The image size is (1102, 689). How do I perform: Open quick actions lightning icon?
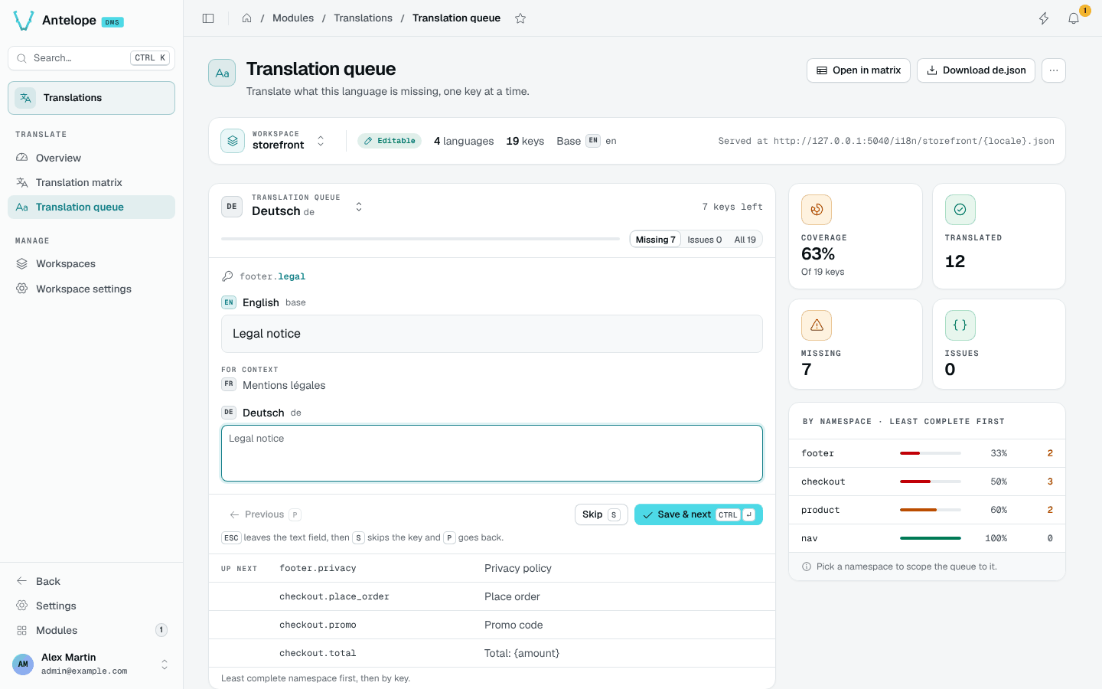tap(1044, 18)
